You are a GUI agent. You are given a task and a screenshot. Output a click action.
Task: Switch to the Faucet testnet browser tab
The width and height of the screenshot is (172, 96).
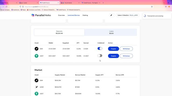tap(70, 3)
